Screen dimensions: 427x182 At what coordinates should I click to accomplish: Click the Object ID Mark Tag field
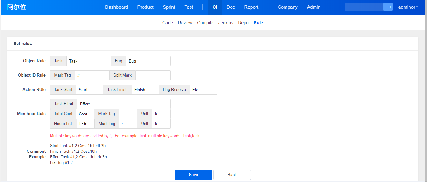92,75
